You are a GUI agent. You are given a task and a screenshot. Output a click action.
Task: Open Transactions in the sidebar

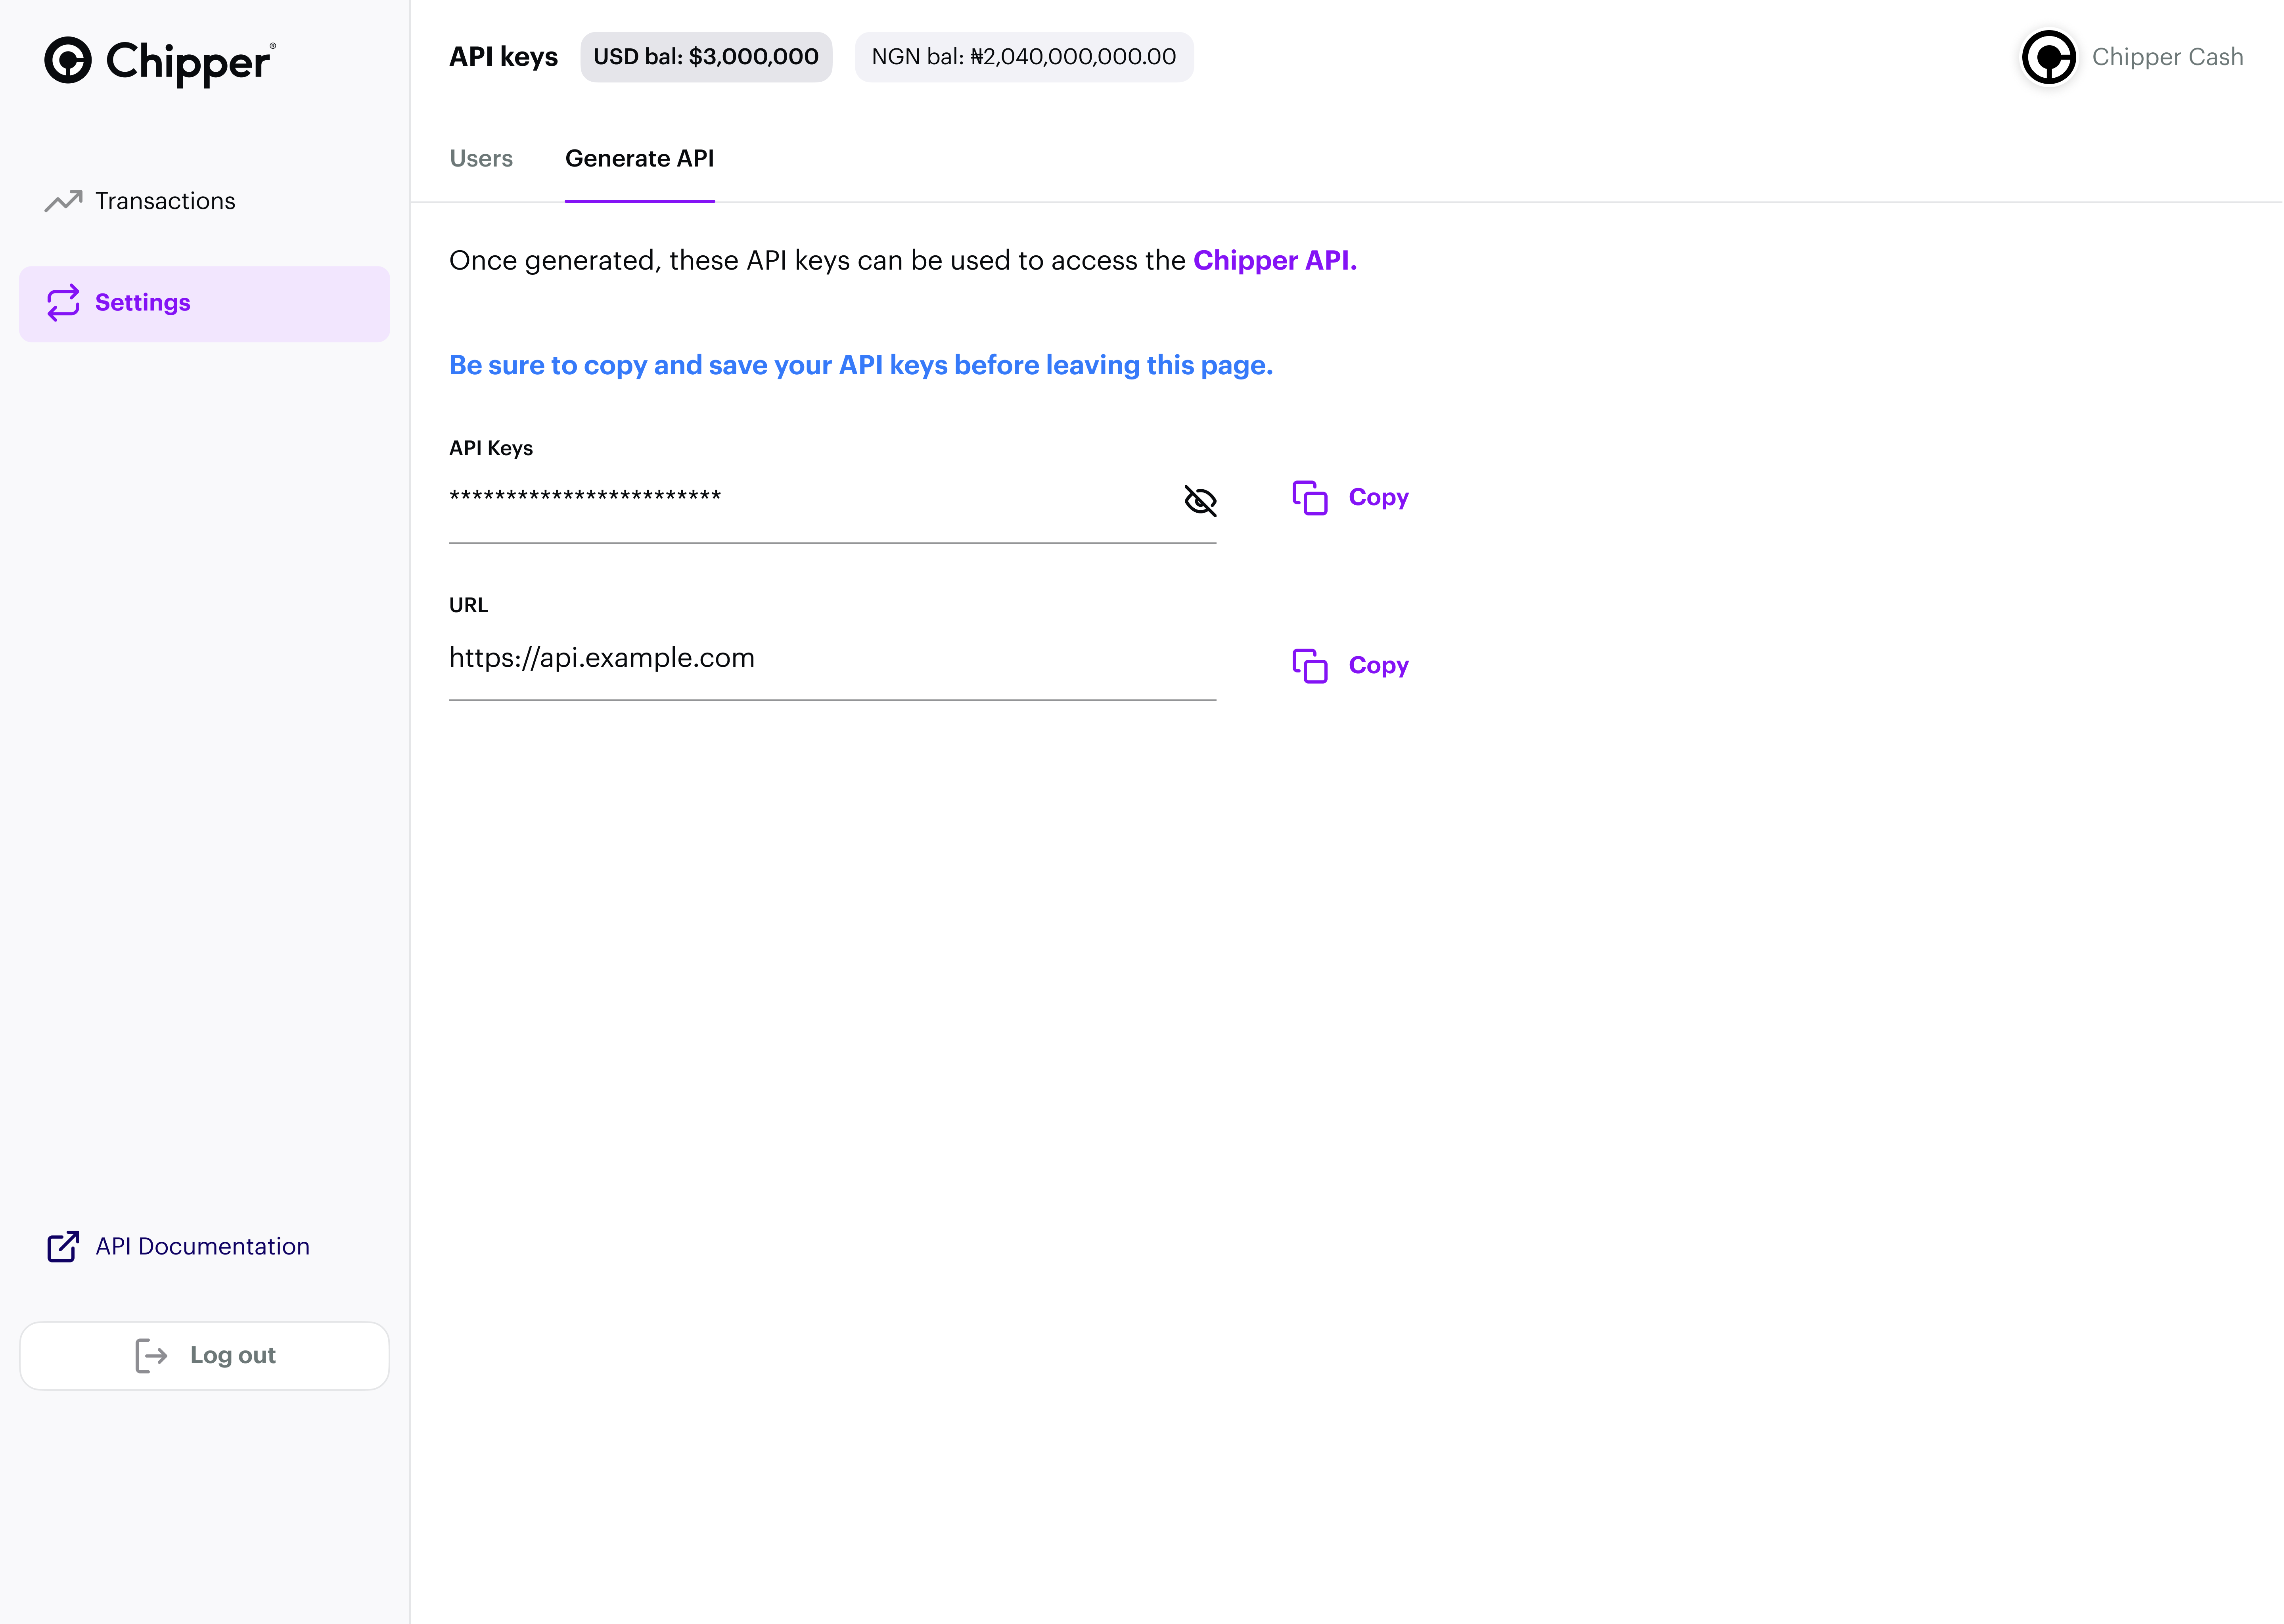pyautogui.click(x=165, y=201)
